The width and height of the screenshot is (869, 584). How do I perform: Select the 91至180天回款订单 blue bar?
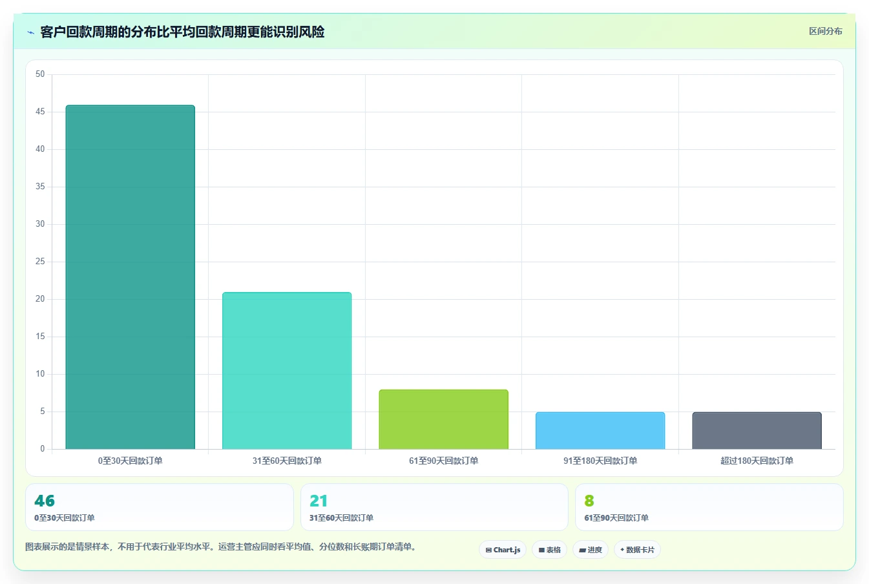pyautogui.click(x=600, y=430)
